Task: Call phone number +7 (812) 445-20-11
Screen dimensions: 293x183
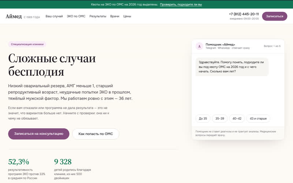Action: tap(244, 14)
